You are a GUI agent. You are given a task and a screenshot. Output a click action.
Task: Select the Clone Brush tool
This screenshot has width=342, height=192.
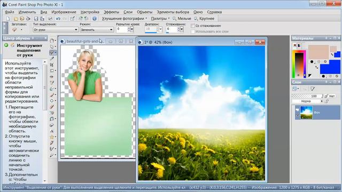click(x=52, y=89)
